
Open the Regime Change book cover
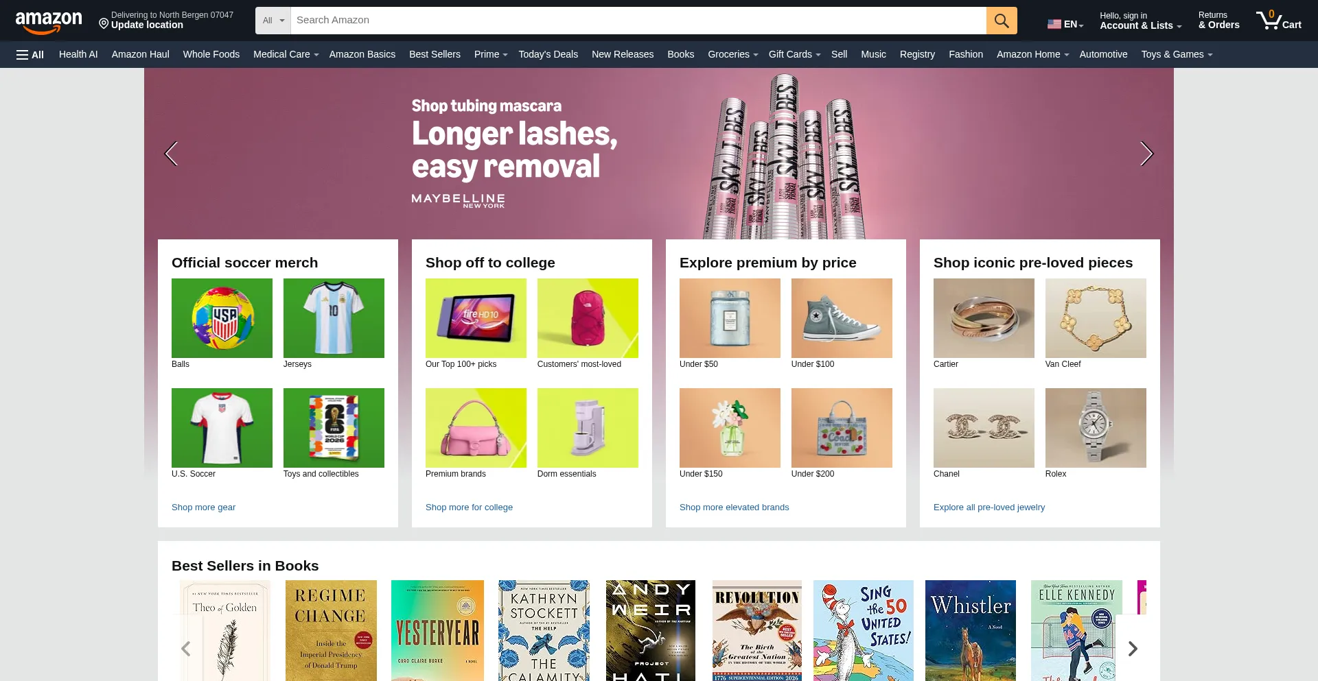pyautogui.click(x=331, y=631)
